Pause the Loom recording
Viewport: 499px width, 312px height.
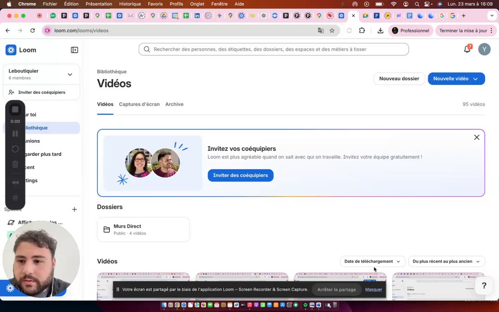point(15,134)
